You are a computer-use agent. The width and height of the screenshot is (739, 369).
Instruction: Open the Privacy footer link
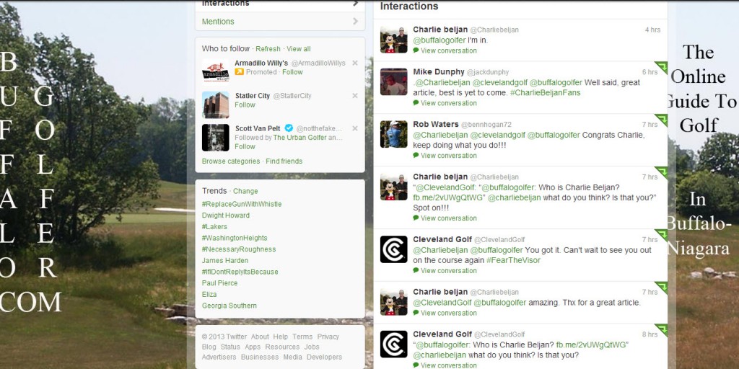click(x=328, y=337)
